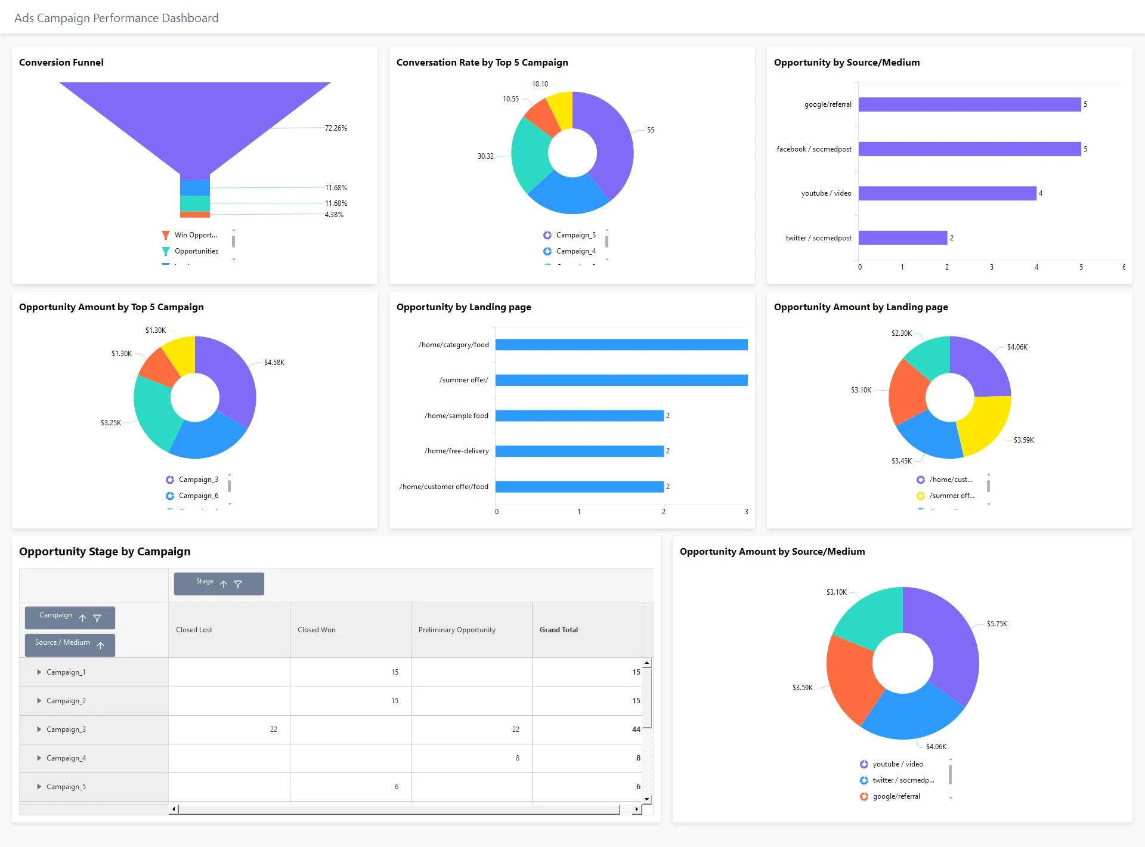Toggle youtube/video legend item
The height and width of the screenshot is (847, 1145).
896,763
